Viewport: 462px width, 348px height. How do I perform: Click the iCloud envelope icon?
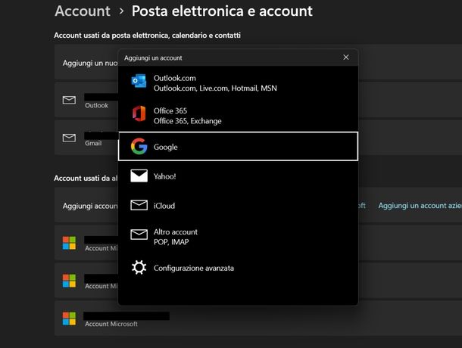[139, 205]
